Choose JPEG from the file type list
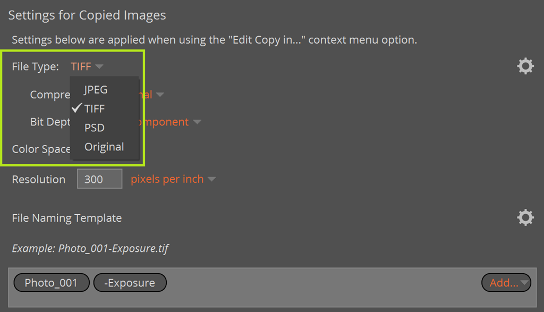 96,89
